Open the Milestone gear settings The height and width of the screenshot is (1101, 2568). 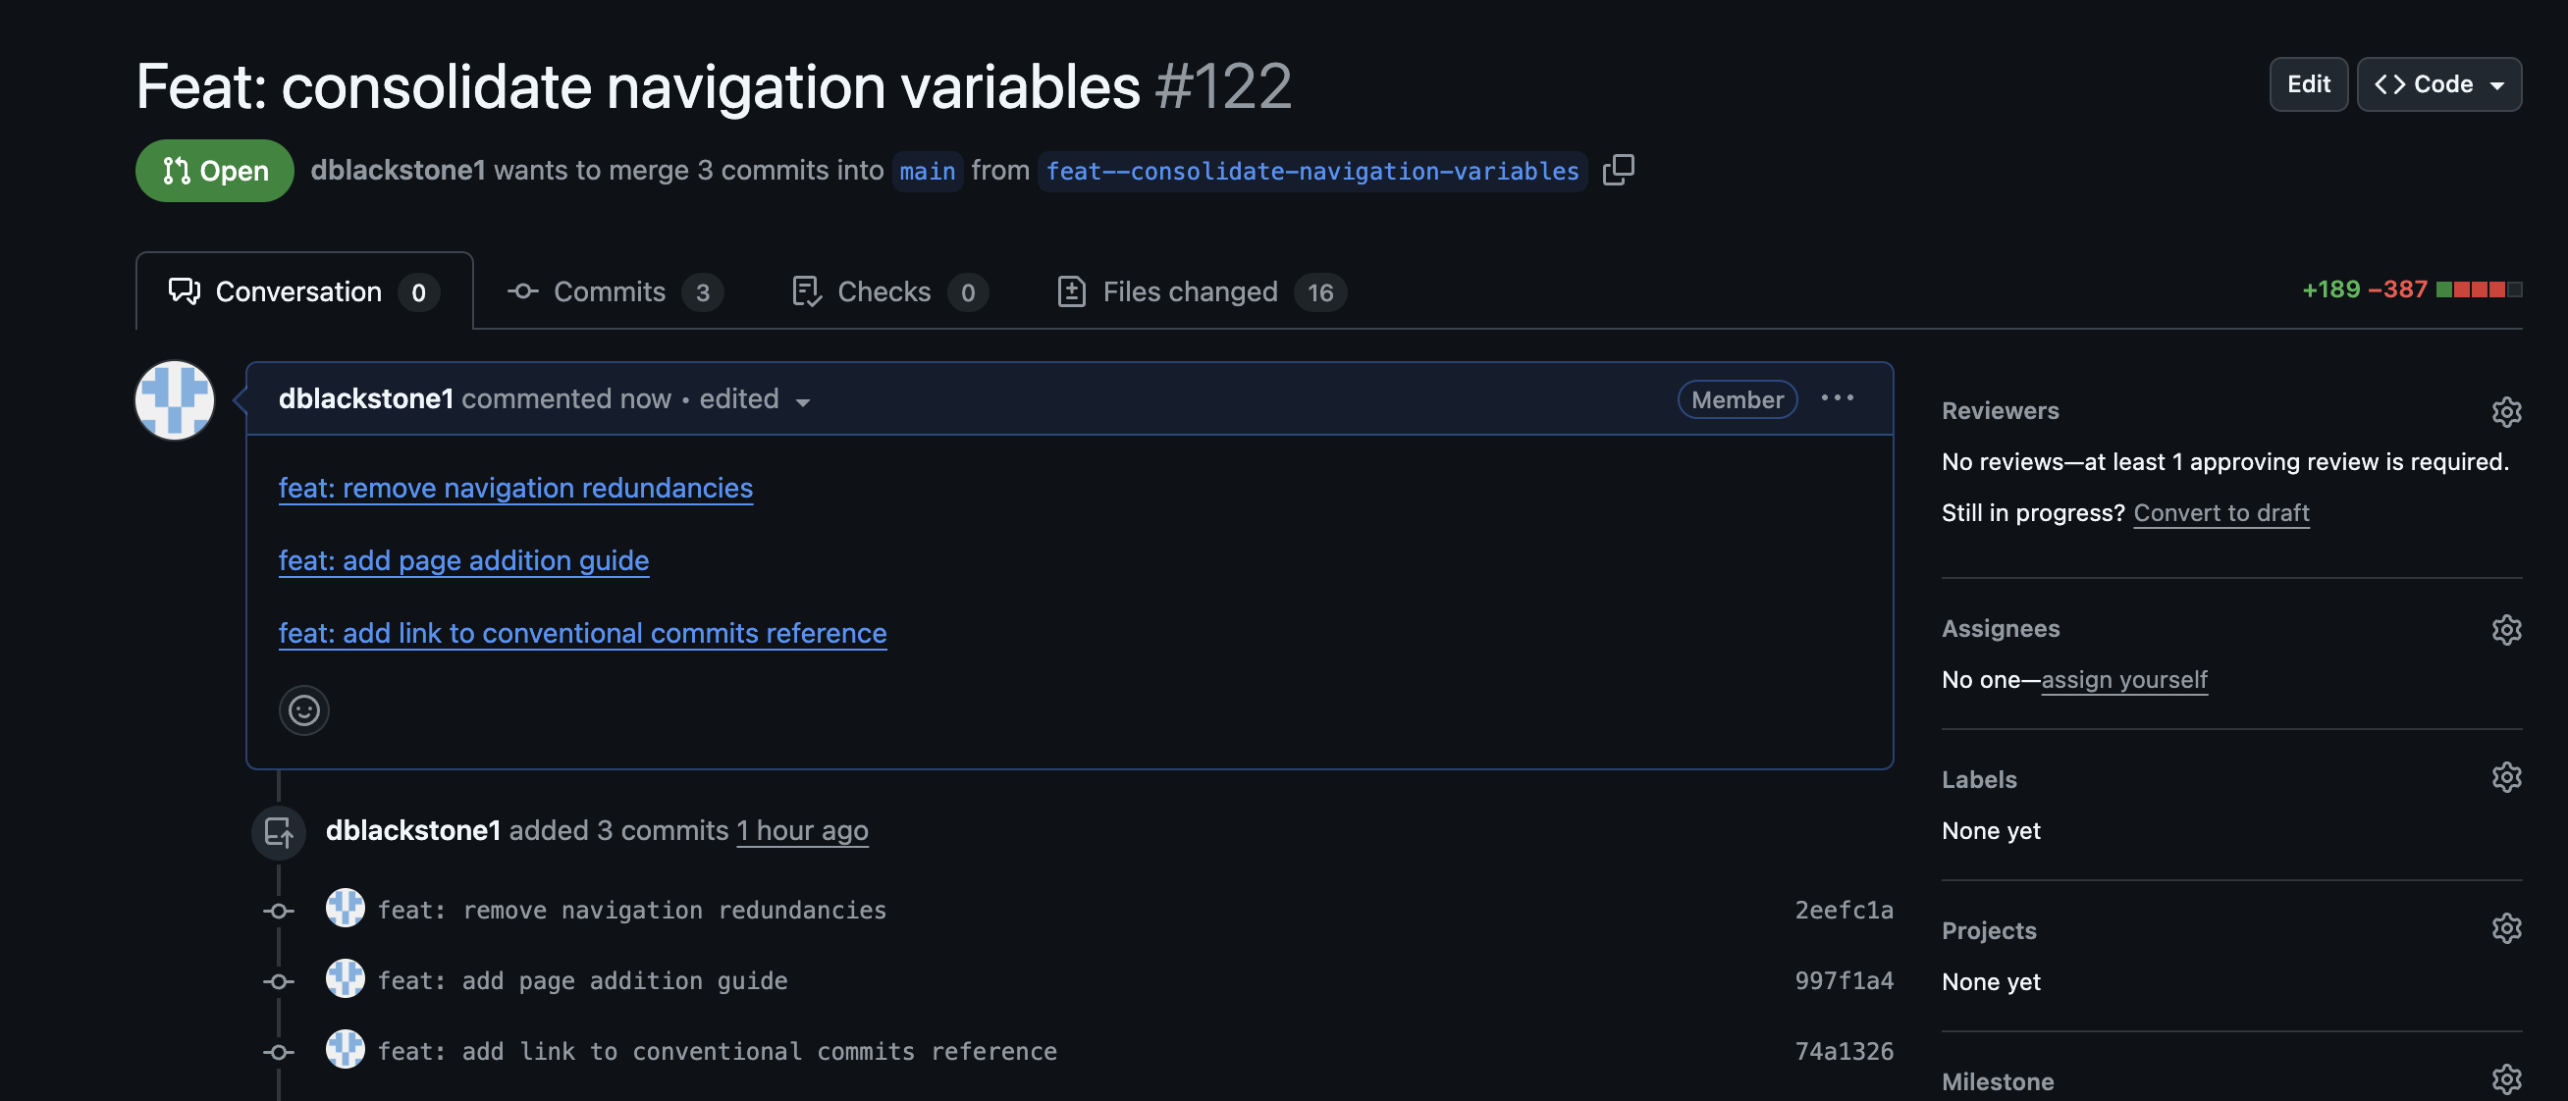coord(2505,1079)
